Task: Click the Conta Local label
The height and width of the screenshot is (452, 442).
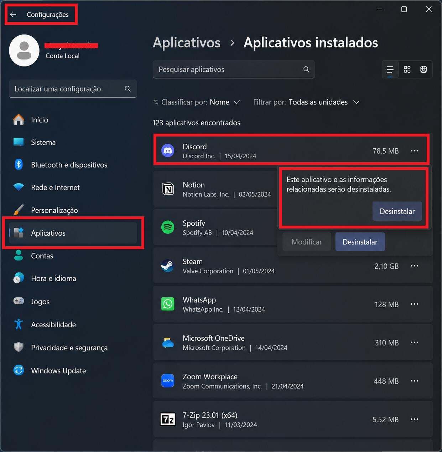Action: [62, 56]
